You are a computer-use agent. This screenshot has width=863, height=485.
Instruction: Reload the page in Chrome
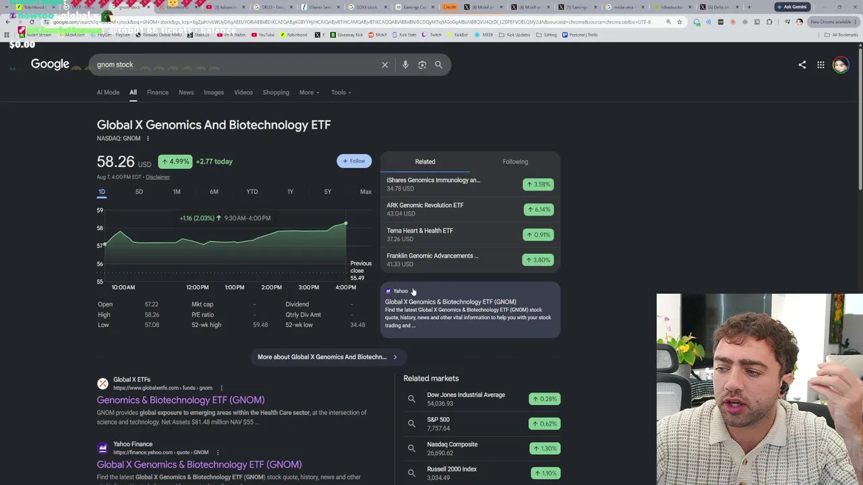point(32,22)
